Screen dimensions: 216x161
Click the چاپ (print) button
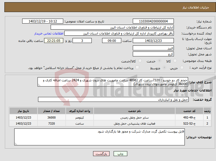pos(120,154)
